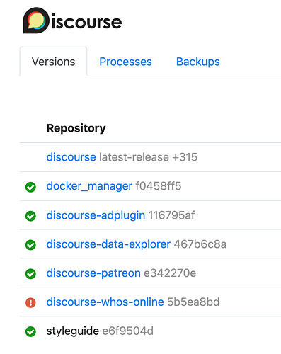The width and height of the screenshot is (281, 354).
Task: Open the discourse repository link
Action: (x=71, y=157)
